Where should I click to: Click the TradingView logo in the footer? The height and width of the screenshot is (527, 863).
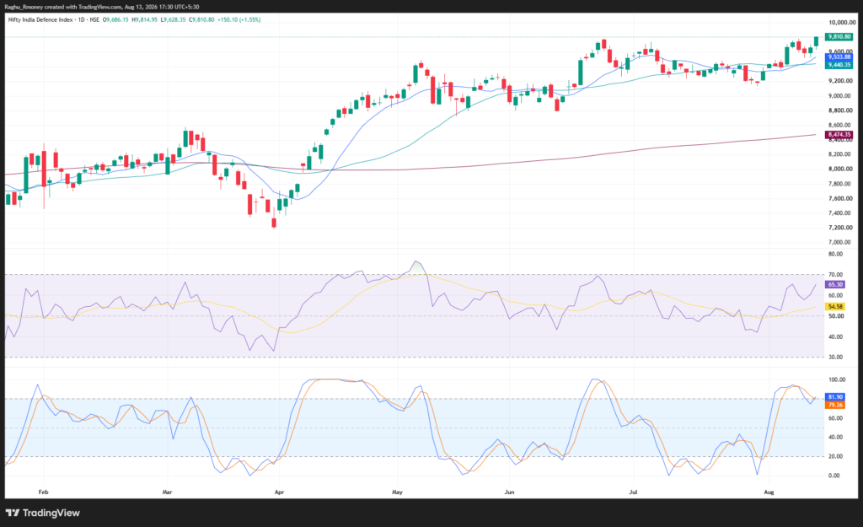tap(43, 513)
